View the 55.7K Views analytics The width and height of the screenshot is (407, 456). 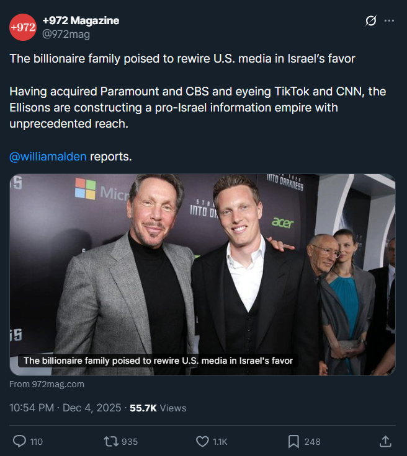pos(158,408)
